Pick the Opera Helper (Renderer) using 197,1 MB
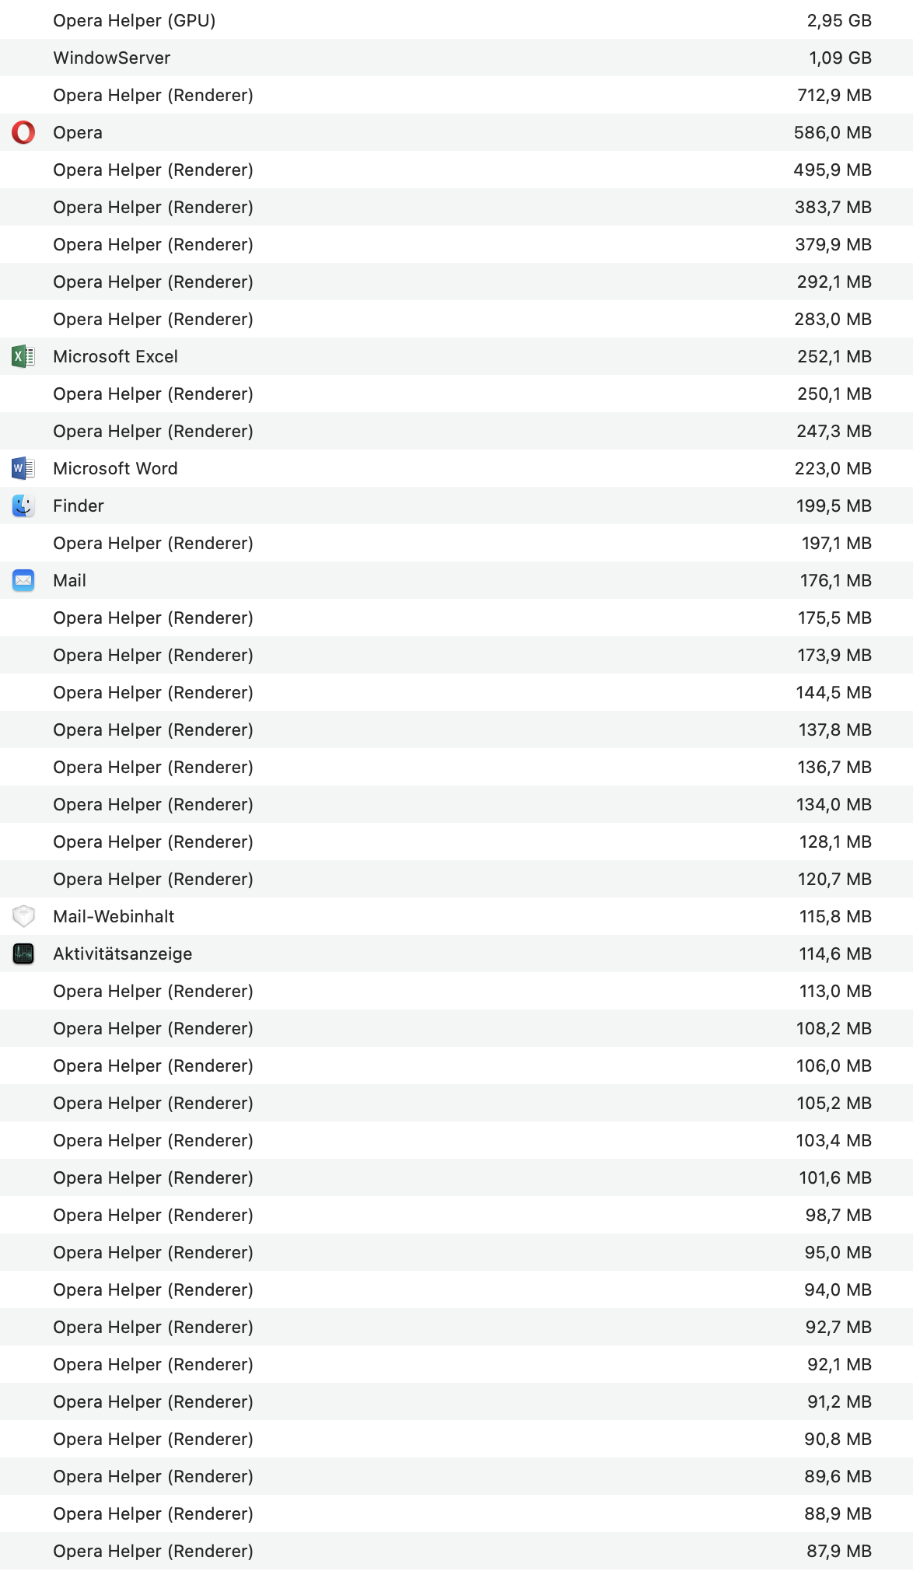 [152, 543]
